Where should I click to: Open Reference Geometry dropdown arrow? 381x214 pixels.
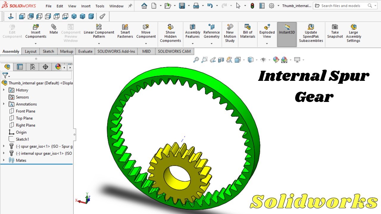(212, 44)
